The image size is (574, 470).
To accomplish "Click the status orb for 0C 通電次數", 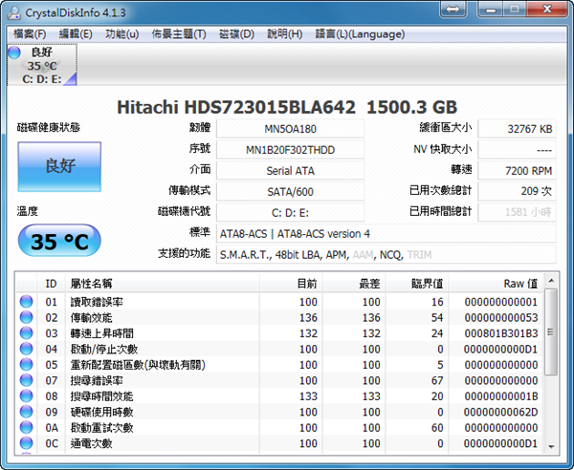I will click(x=26, y=443).
